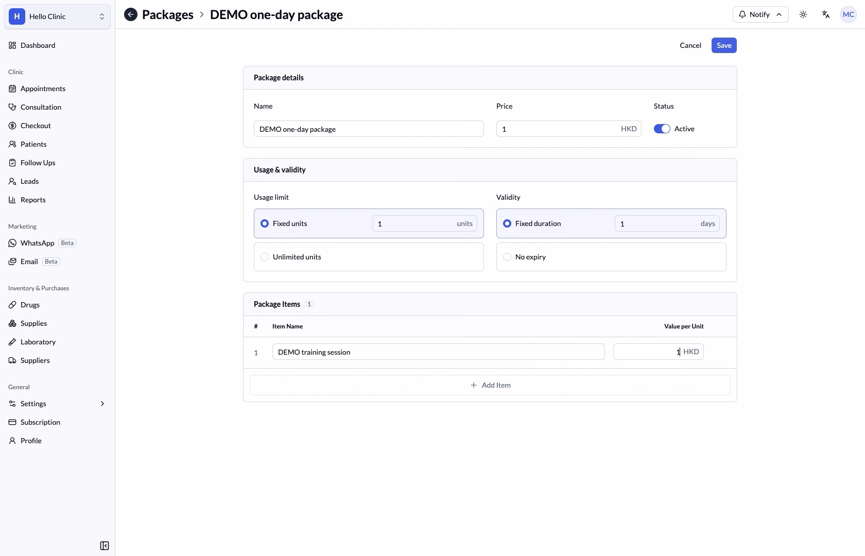Open Profile in the sidebar
The image size is (865, 556).
tap(58, 441)
